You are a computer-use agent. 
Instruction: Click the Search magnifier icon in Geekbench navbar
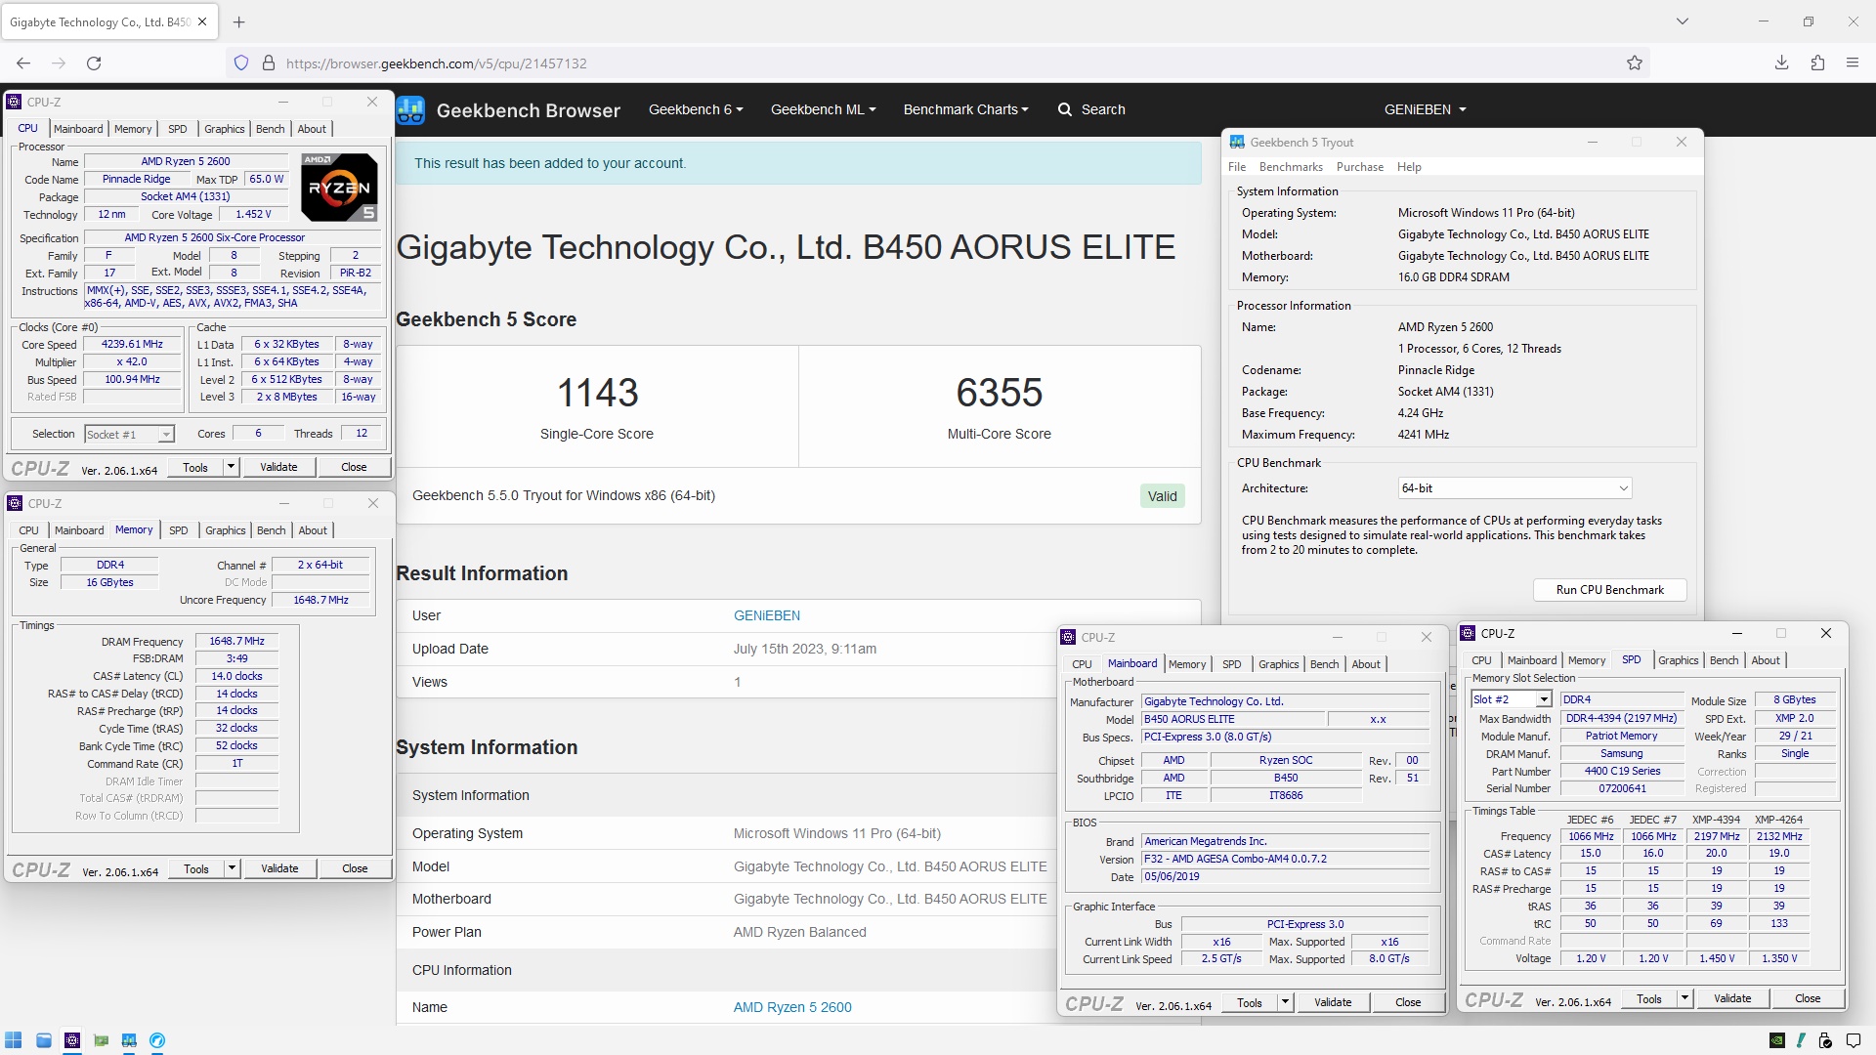click(x=1065, y=109)
